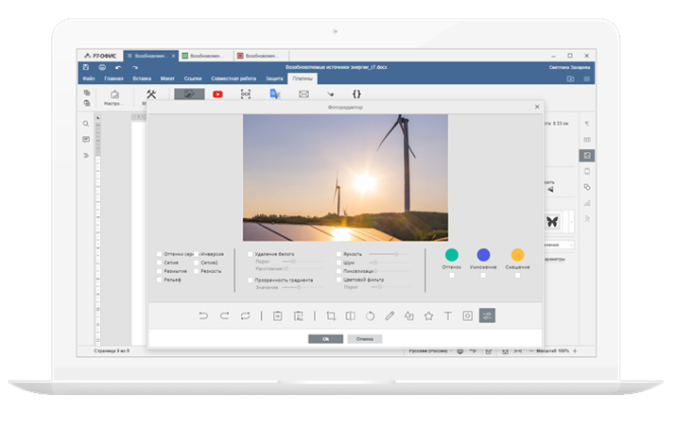Select the Crop tool in photo editor
Screen dimensions: 676x444
pyautogui.click(x=331, y=316)
